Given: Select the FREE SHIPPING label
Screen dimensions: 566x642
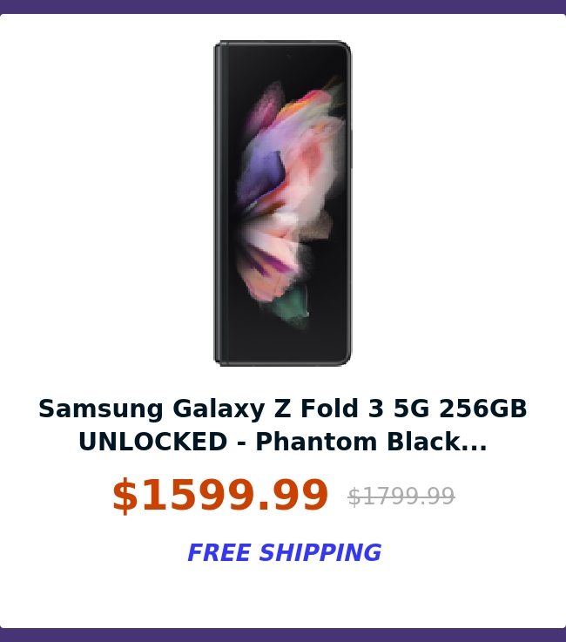Looking at the screenshot, I should coord(284,552).
